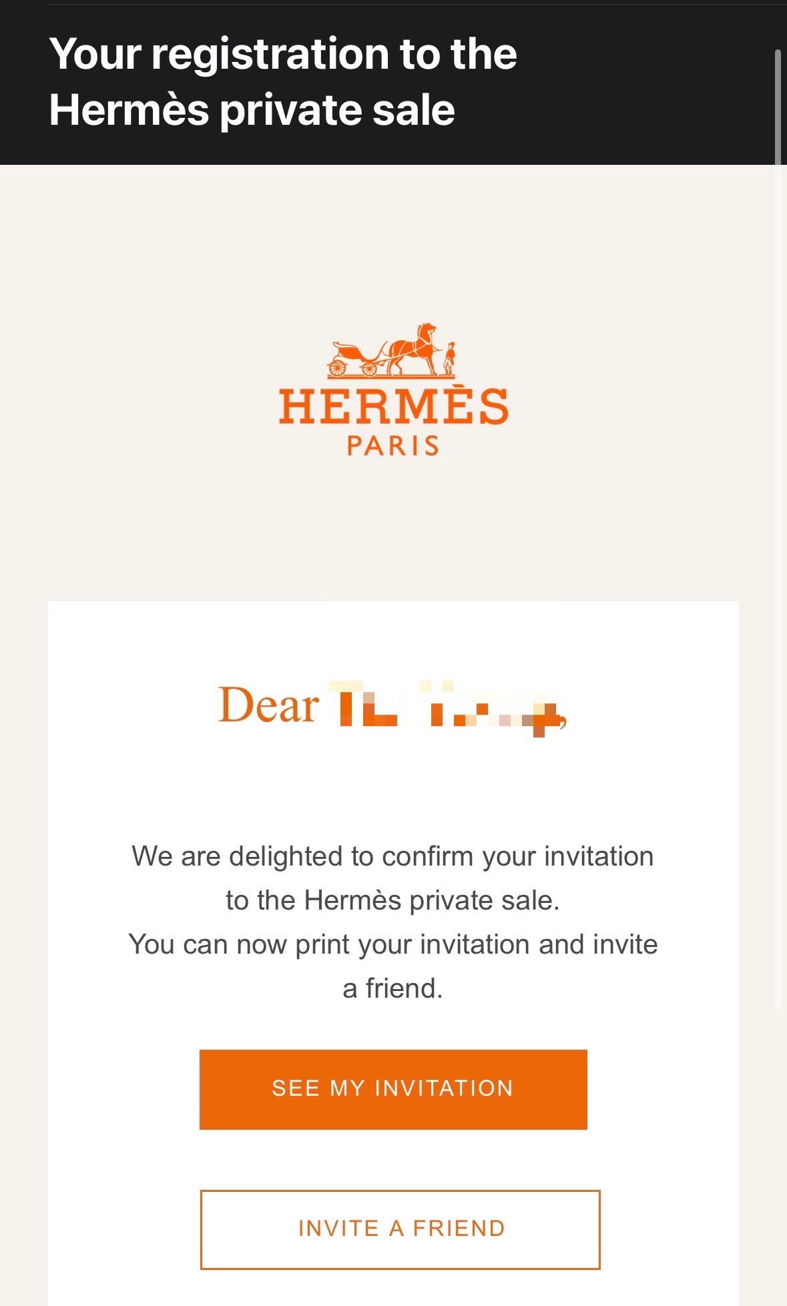Click the orange HERMÈS wordmark
The width and height of the screenshot is (787, 1306).
393,406
